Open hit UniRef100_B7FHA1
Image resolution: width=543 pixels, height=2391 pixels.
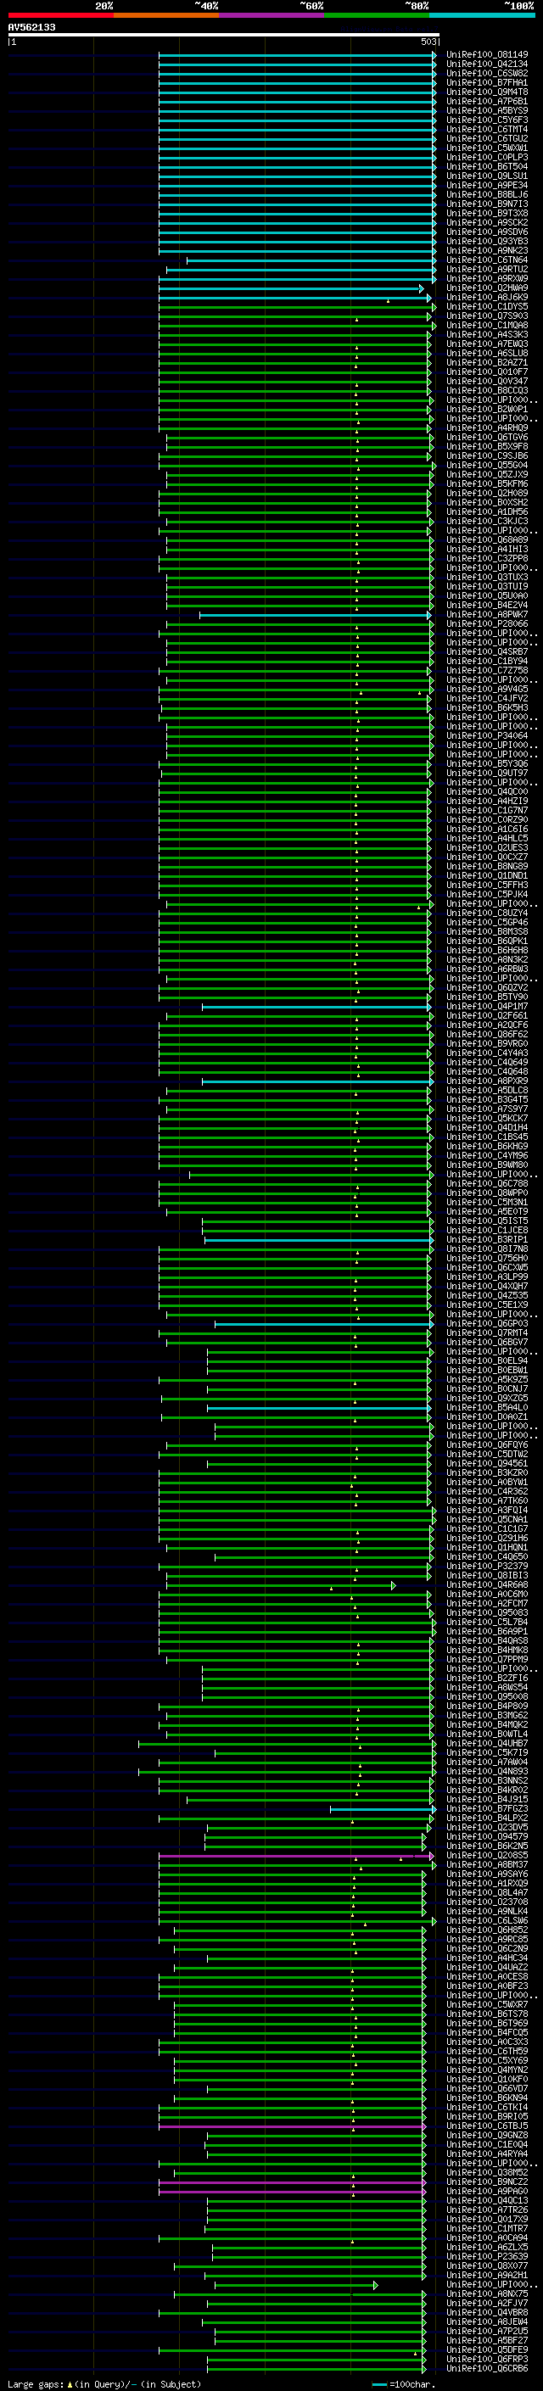tap(487, 82)
